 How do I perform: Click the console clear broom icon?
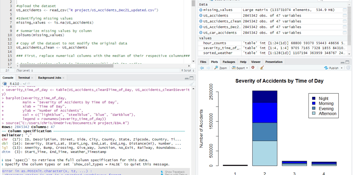click(x=192, y=84)
